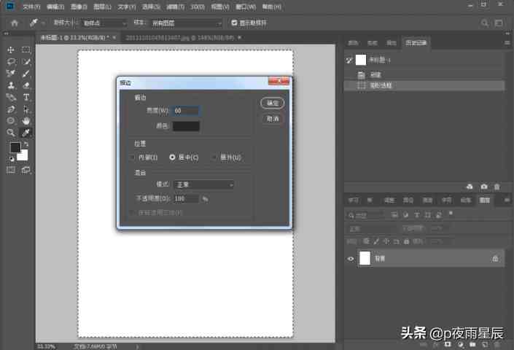
Task: Click the Home icon in options bar
Action: point(15,23)
